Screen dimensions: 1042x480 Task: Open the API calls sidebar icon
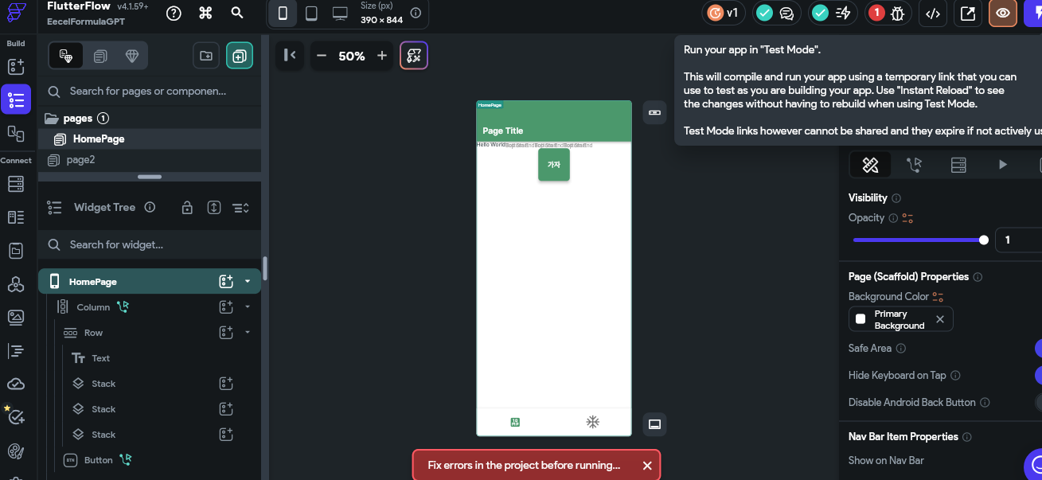click(x=16, y=284)
